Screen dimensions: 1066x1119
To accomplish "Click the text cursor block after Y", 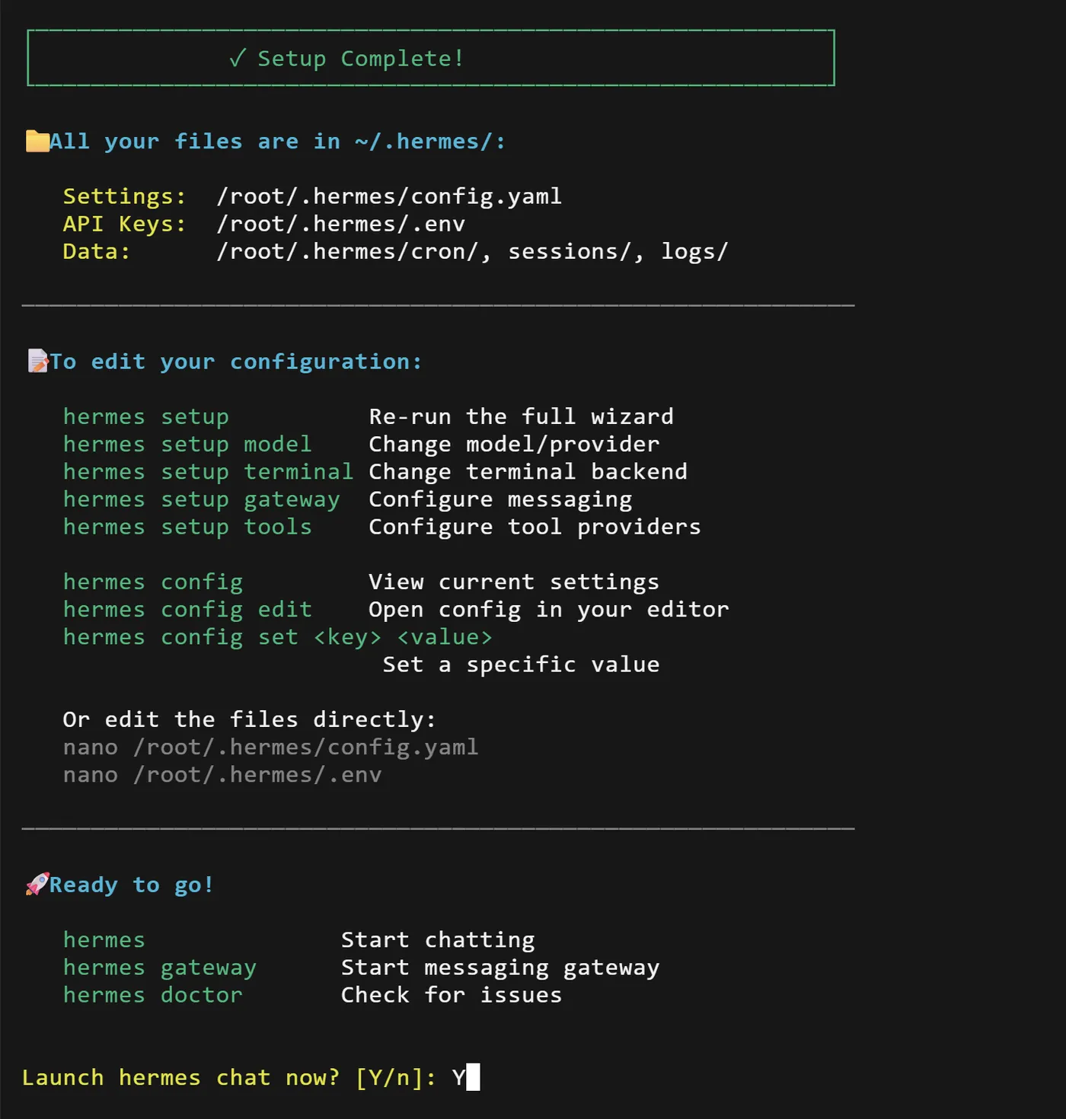I will tap(473, 1077).
